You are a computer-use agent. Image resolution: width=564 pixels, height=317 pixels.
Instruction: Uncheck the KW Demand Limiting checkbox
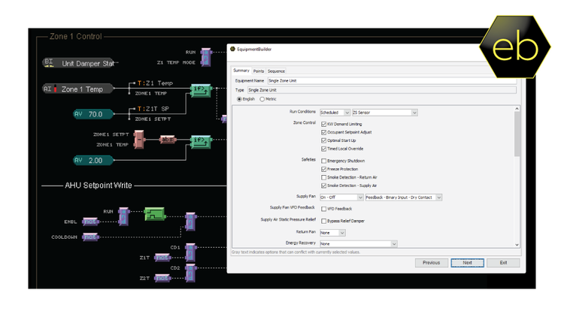click(323, 124)
